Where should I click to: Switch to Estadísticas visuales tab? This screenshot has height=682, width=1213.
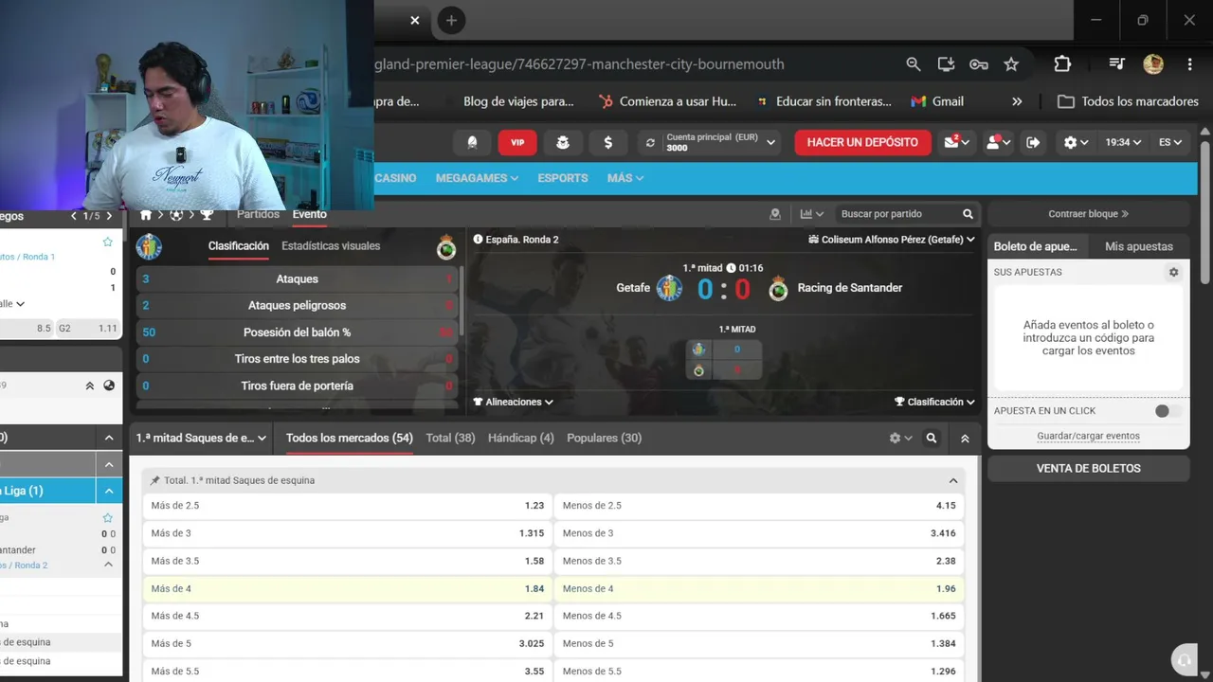coord(331,246)
